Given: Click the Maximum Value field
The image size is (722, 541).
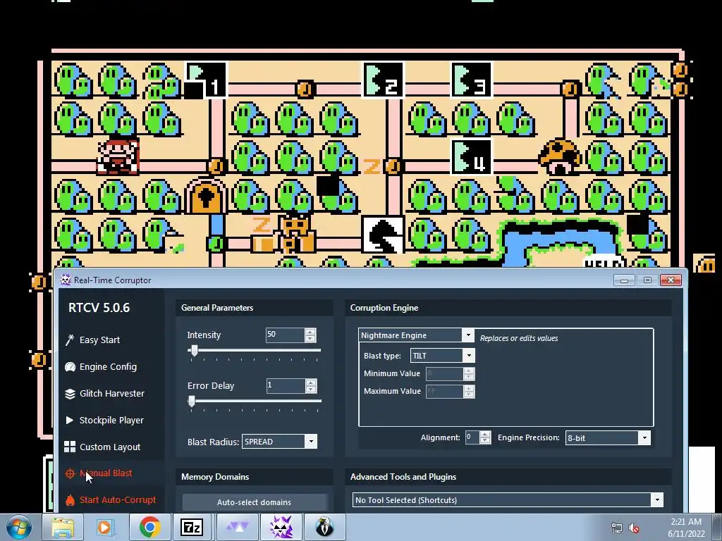Looking at the screenshot, I should coord(445,392).
